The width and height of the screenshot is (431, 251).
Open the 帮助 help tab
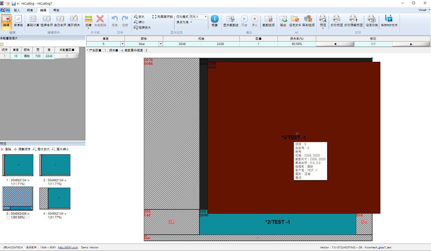point(56,10)
